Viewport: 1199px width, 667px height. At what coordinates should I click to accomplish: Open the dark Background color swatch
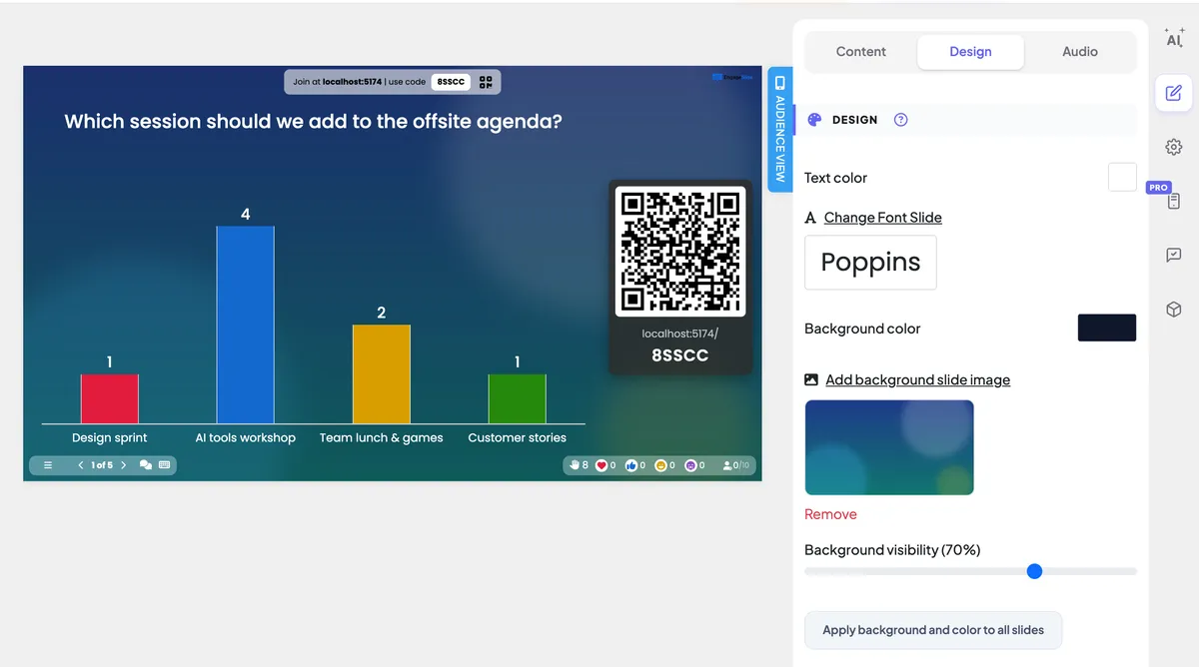pyautogui.click(x=1106, y=328)
